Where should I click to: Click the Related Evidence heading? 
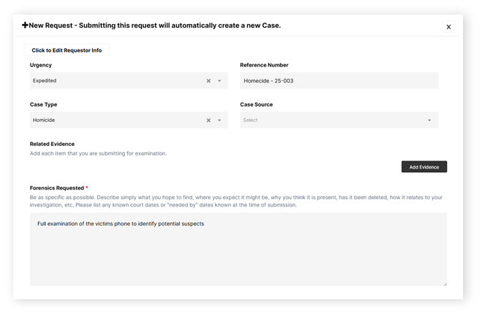pyautogui.click(x=52, y=144)
